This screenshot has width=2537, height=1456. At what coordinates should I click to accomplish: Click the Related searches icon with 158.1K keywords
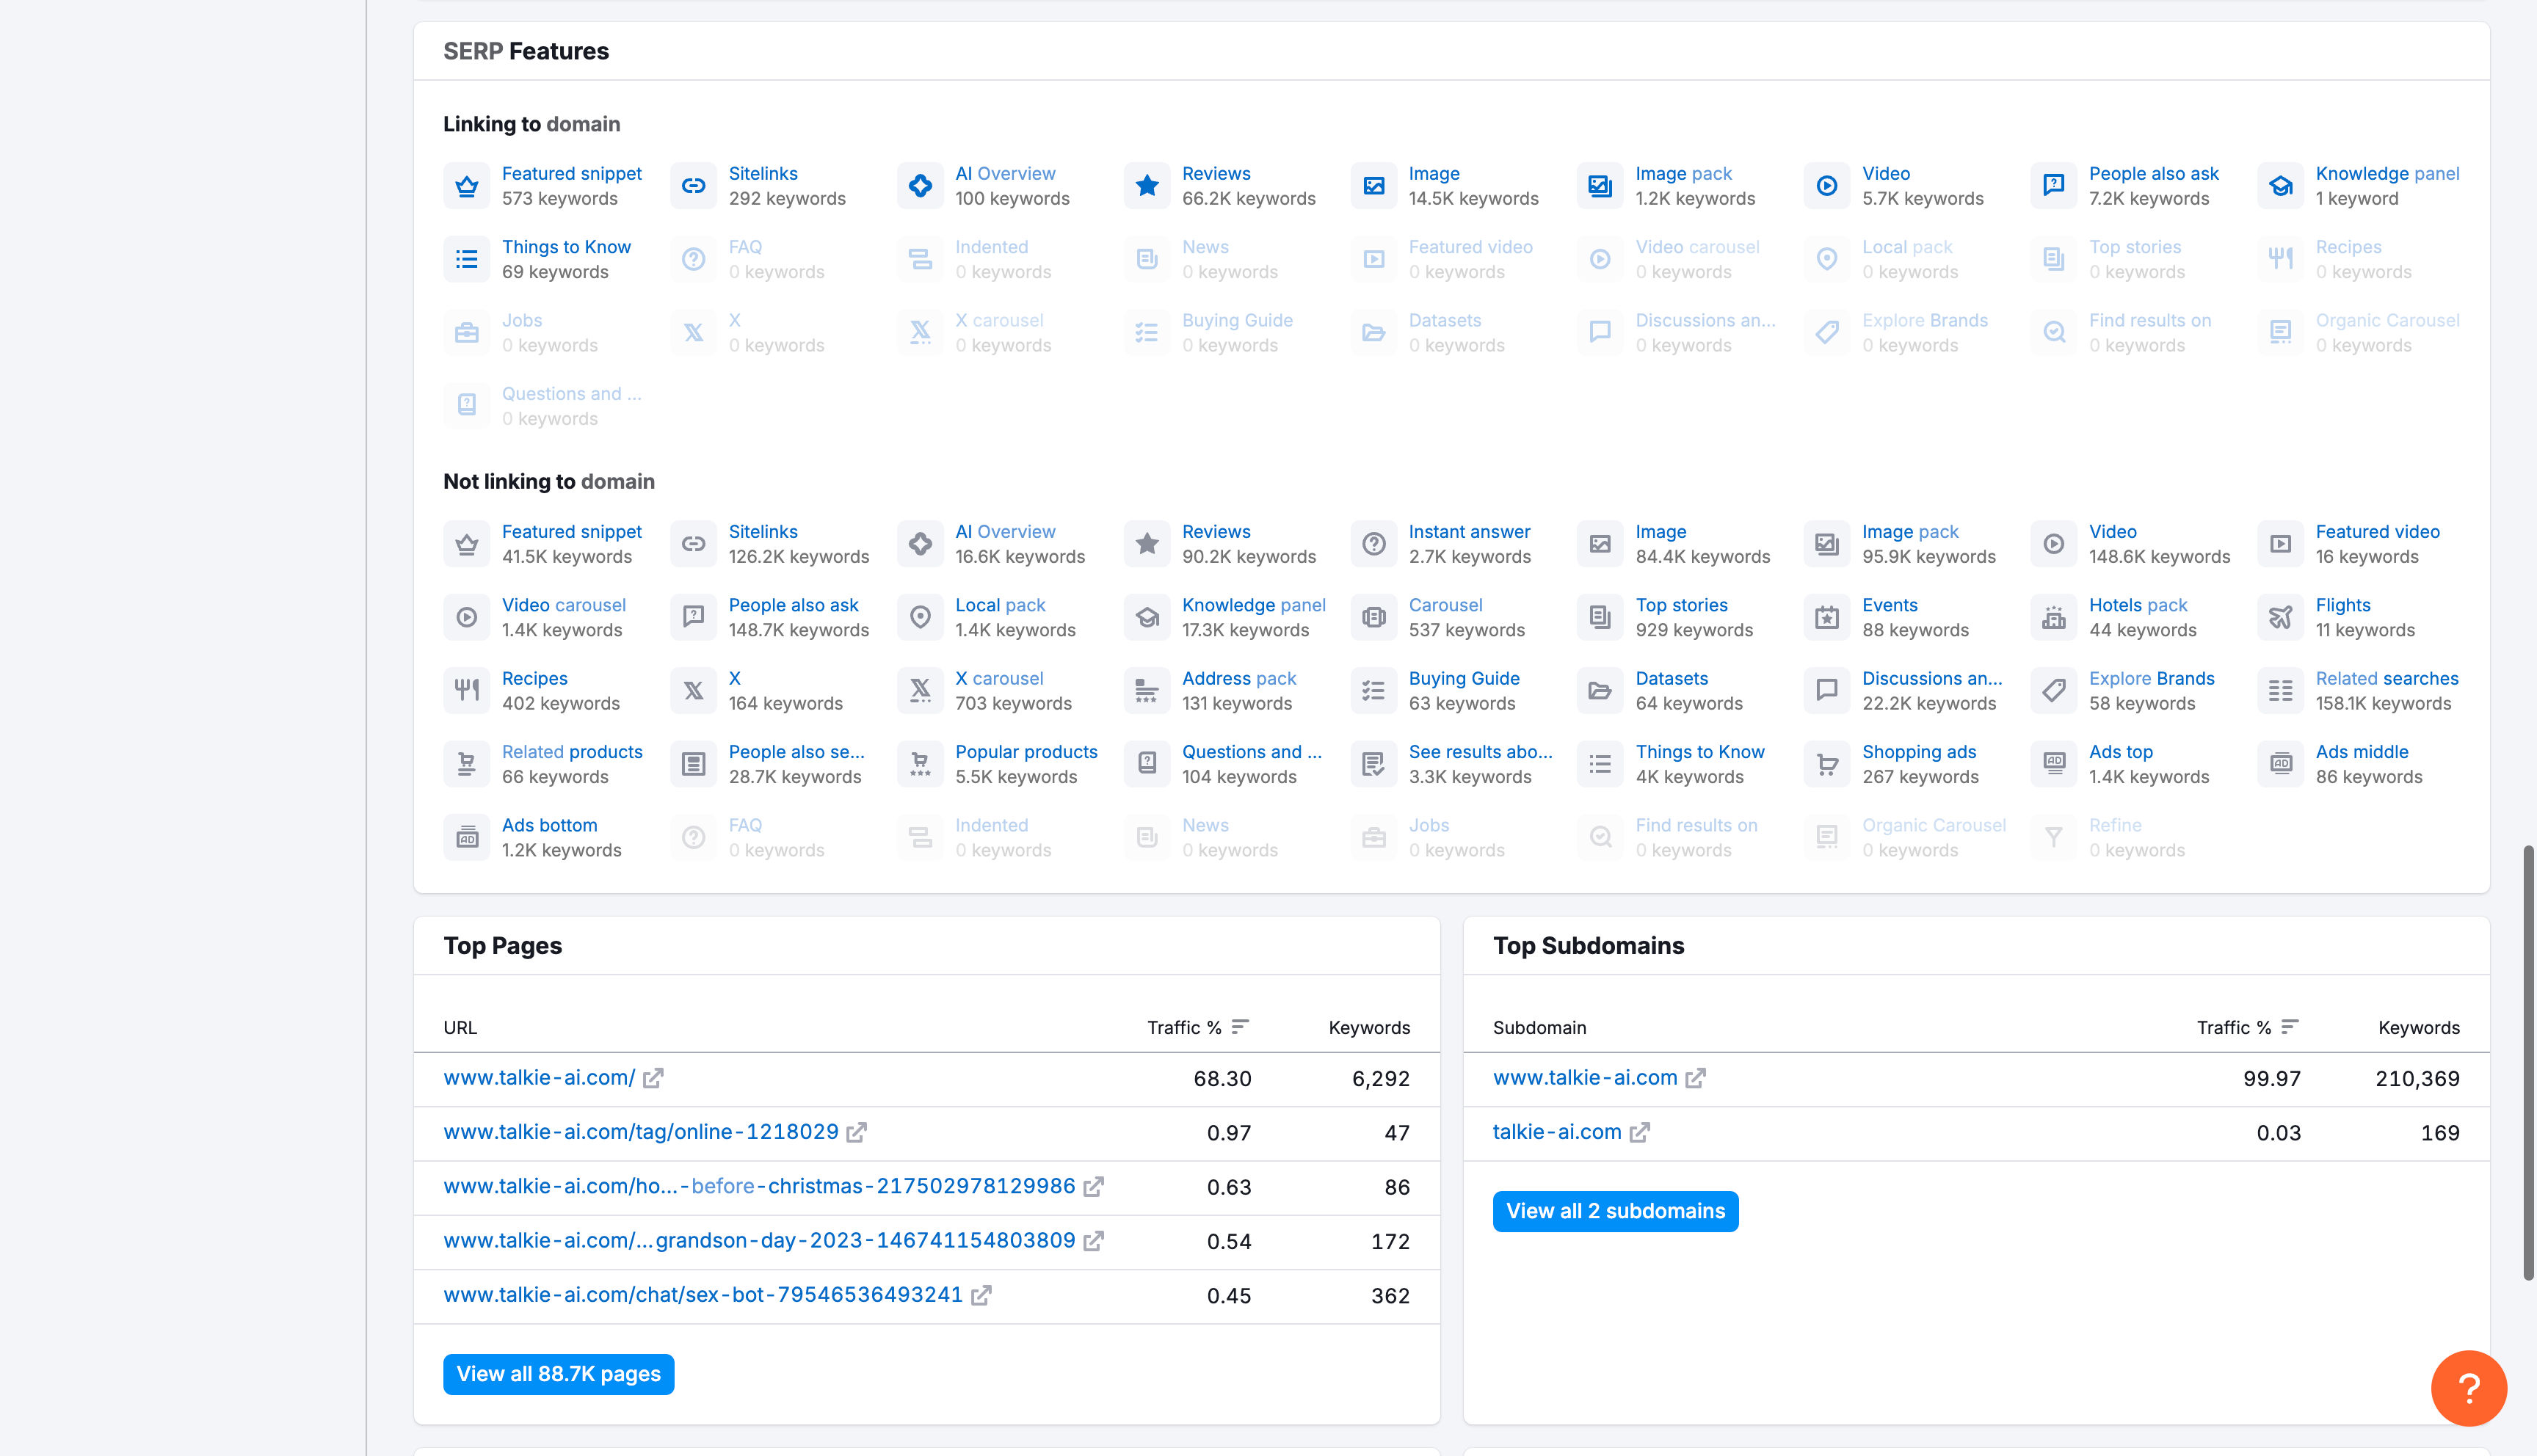click(2281, 690)
